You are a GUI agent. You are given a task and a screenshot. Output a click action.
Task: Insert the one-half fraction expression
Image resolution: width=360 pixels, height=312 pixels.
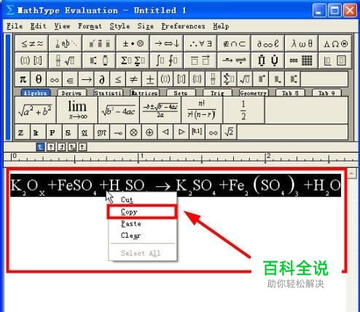[x=243, y=110]
